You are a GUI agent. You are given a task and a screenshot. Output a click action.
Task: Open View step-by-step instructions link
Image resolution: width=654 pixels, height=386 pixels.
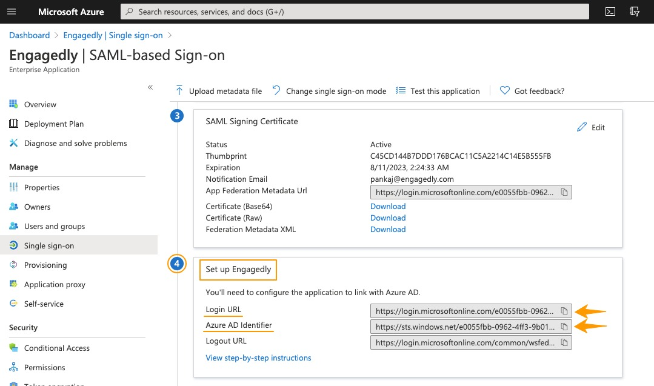tap(258, 358)
